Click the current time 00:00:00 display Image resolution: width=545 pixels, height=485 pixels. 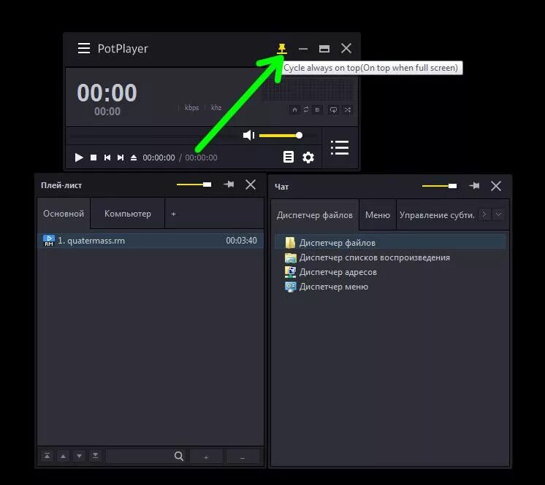coord(159,158)
